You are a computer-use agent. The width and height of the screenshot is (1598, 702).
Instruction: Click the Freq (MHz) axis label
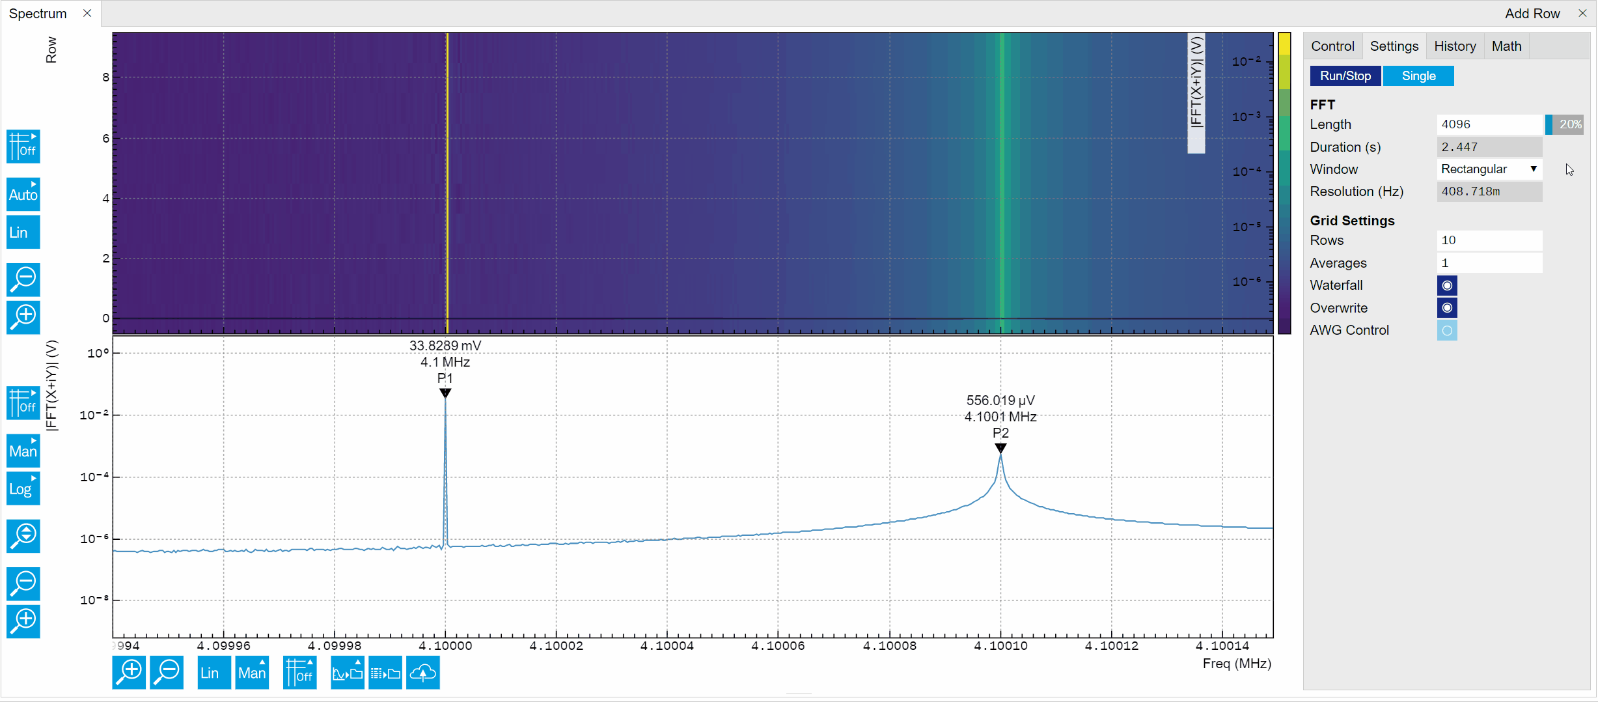pos(1237,664)
